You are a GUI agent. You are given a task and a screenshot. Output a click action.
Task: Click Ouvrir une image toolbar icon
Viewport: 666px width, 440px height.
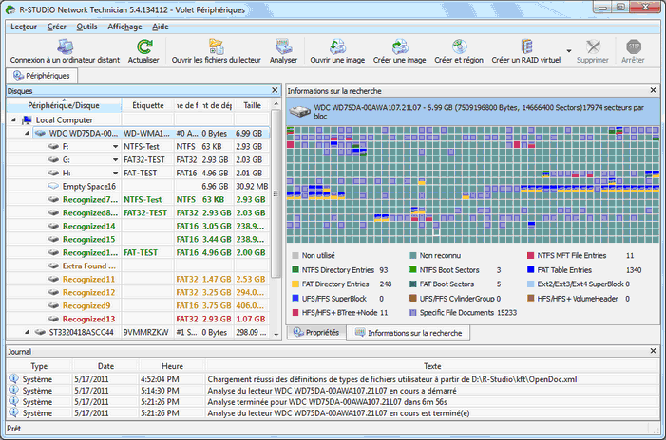pos(337,47)
